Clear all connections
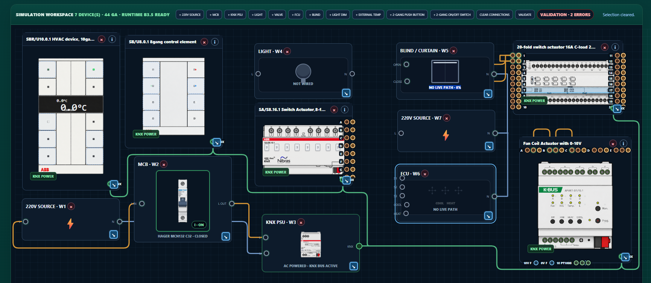This screenshot has width=651, height=283. (494, 15)
